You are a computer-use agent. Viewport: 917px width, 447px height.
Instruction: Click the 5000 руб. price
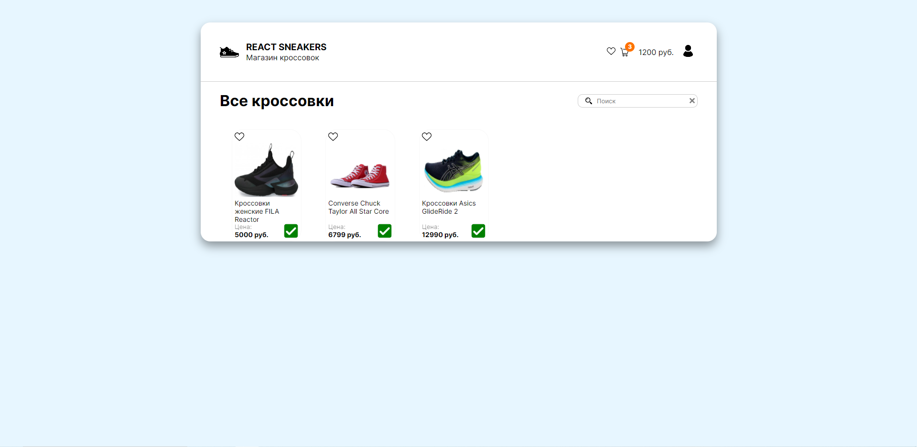click(251, 235)
